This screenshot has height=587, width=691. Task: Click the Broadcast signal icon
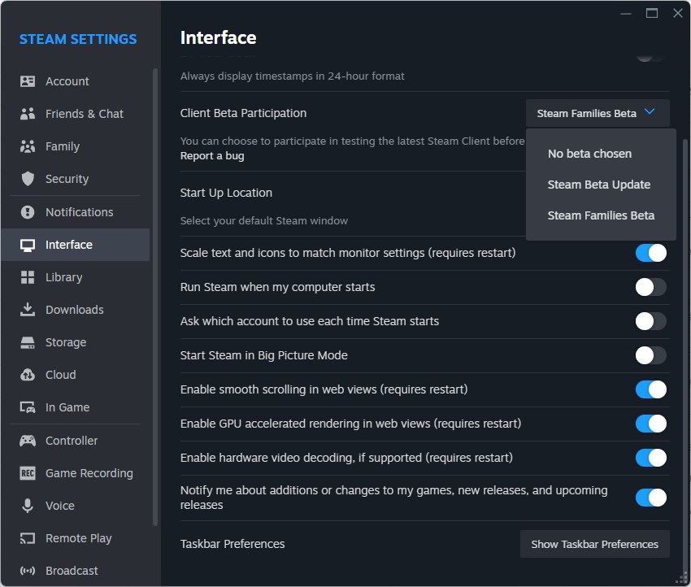pyautogui.click(x=28, y=571)
